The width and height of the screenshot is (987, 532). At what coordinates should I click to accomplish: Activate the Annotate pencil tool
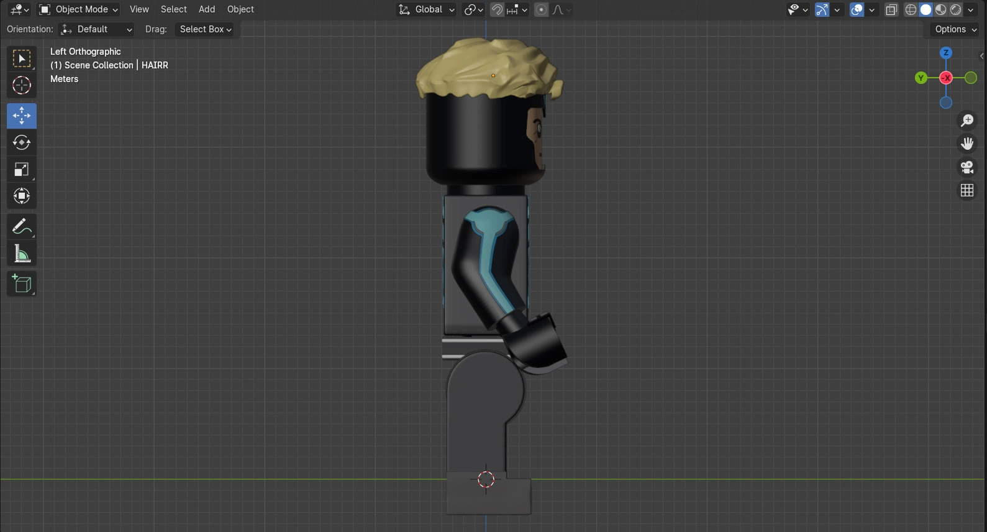[x=22, y=227]
